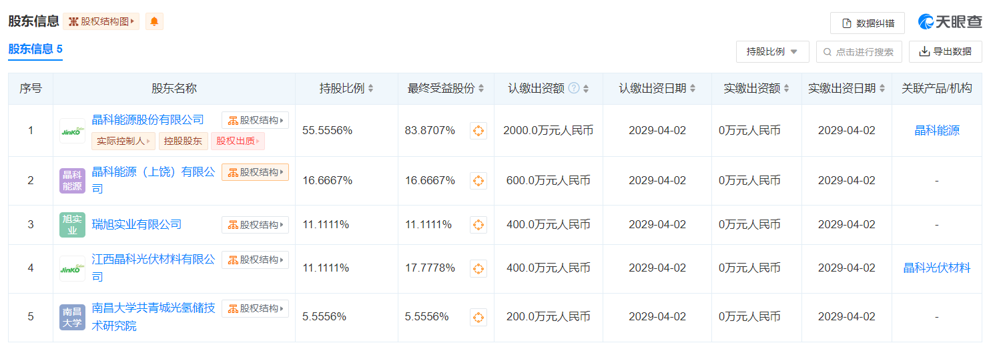
Task: Open the 持股比例 dropdown filter
Action: pyautogui.click(x=772, y=52)
